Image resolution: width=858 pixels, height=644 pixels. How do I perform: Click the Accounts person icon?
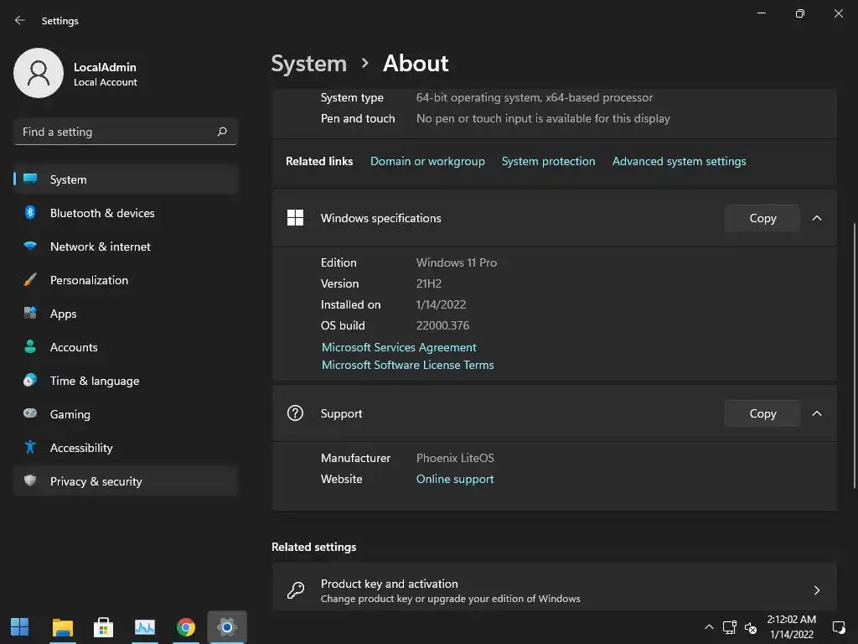tap(30, 346)
